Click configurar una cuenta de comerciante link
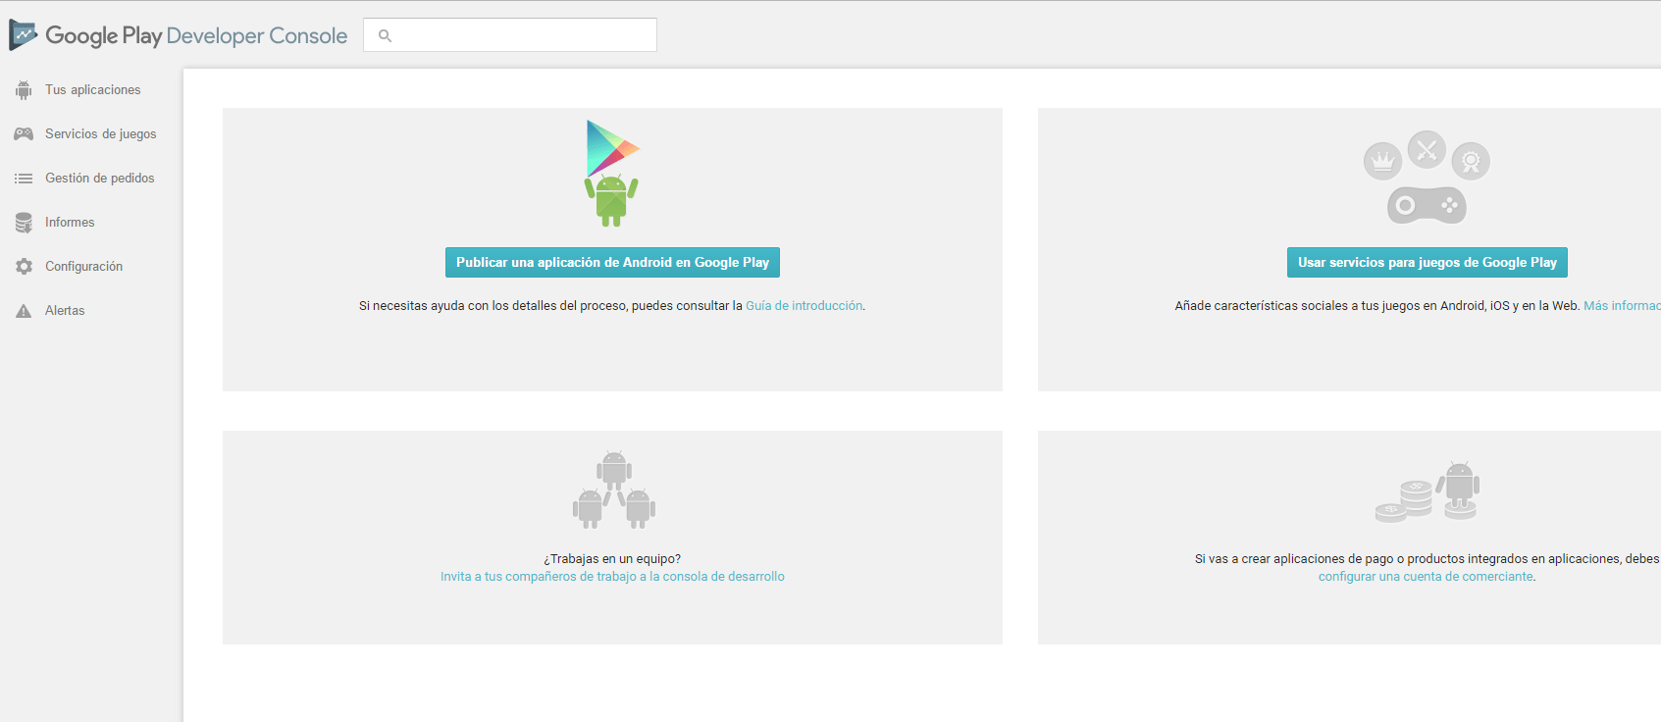Image resolution: width=1661 pixels, height=722 pixels. pos(1426,577)
